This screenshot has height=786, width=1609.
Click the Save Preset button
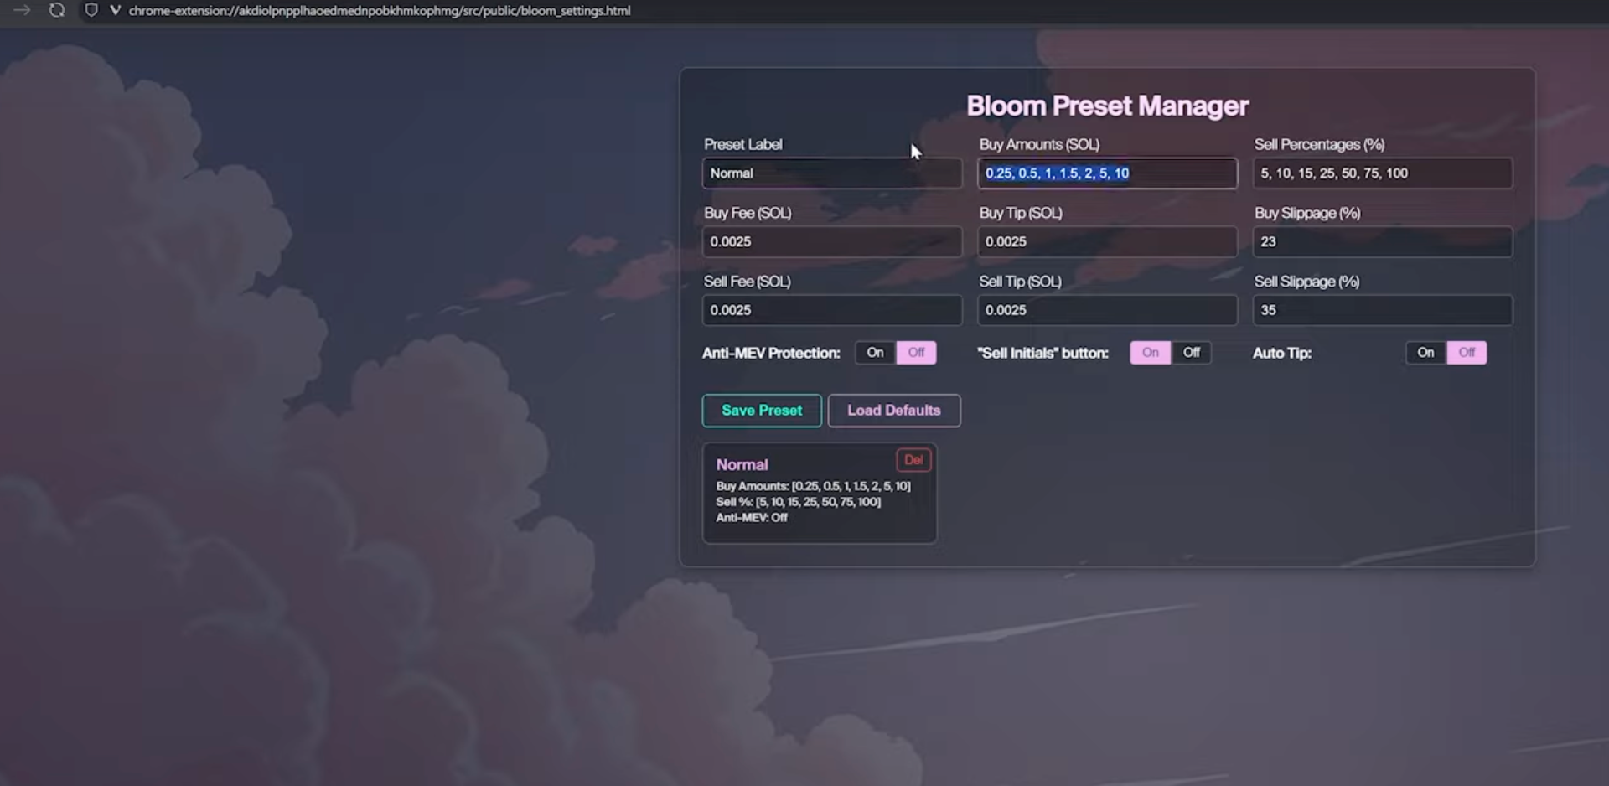[x=760, y=410]
